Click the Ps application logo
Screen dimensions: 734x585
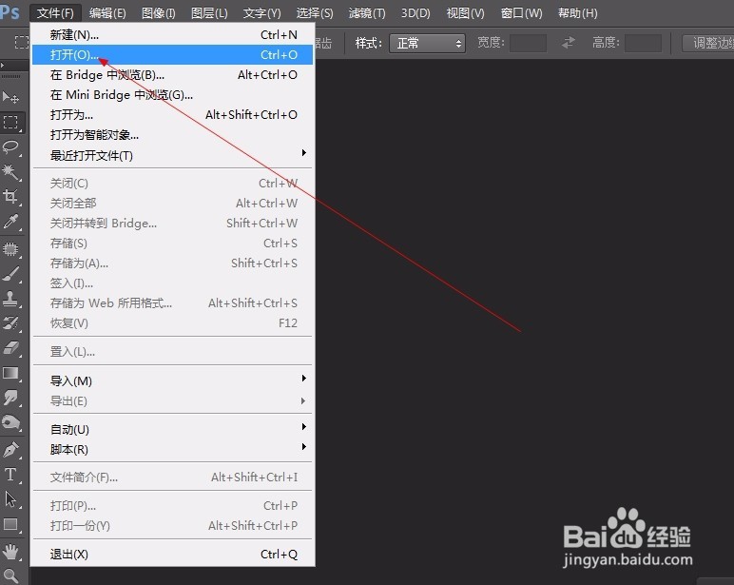pos(10,11)
